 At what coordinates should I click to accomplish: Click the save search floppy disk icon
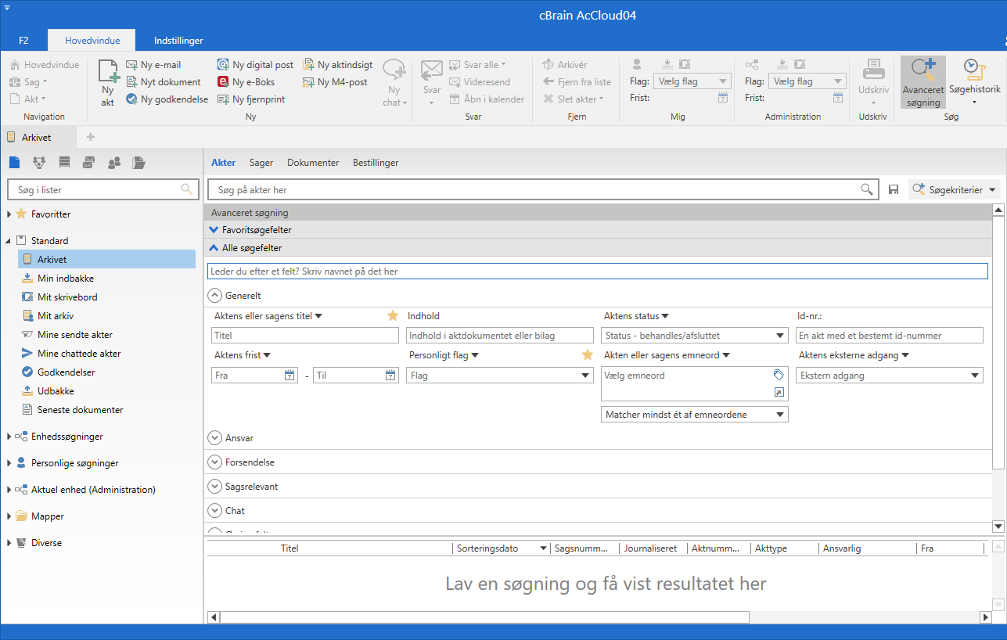pyautogui.click(x=894, y=190)
